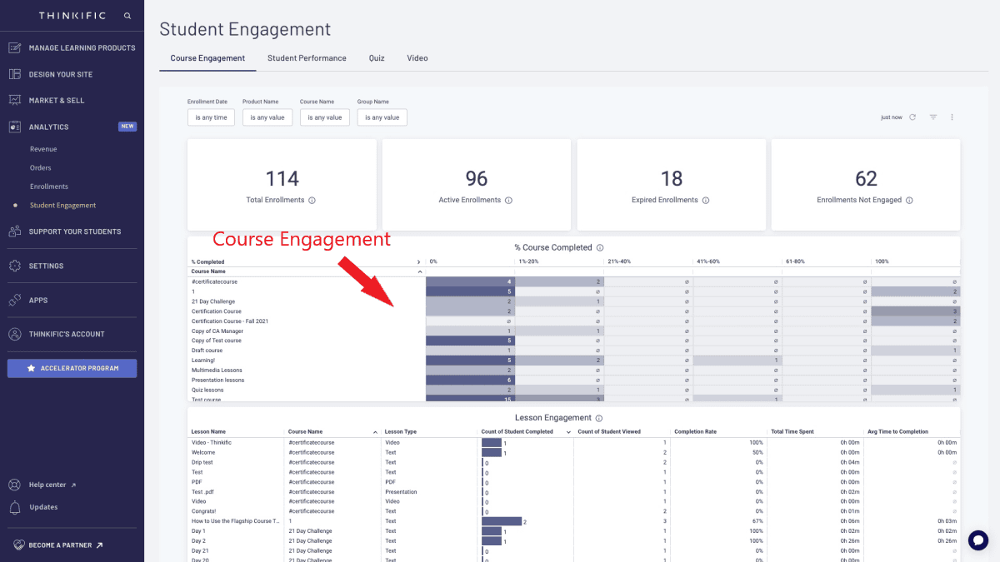Click the Lesson Name column header
1000x562 pixels.
coord(208,432)
